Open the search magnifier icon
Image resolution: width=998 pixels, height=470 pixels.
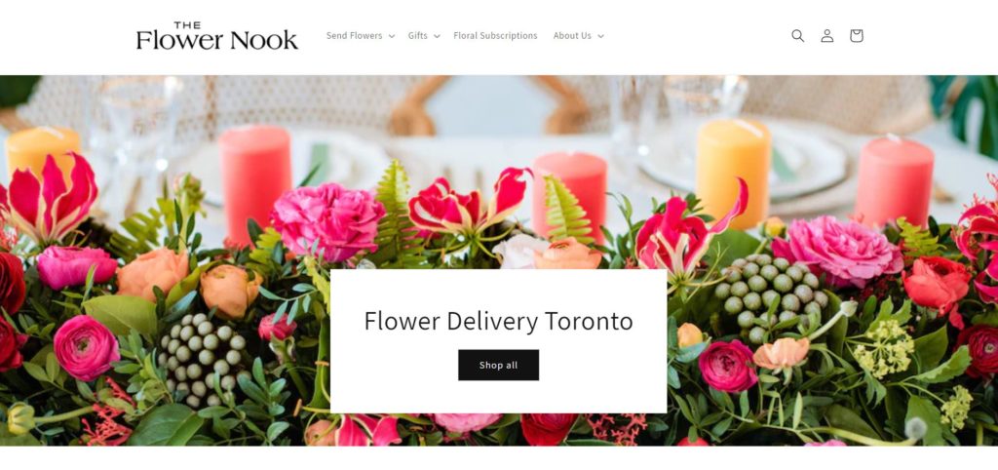(797, 36)
